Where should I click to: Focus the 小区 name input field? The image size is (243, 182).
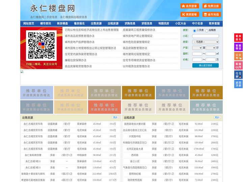point(206,36)
